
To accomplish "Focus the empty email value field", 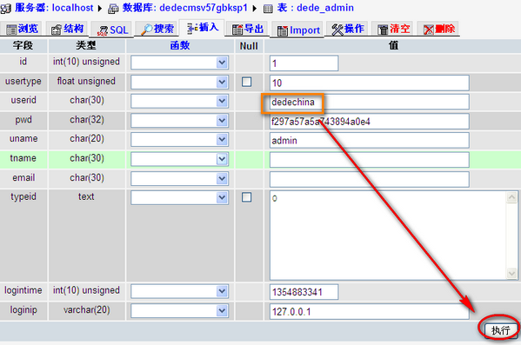I will tap(370, 179).
